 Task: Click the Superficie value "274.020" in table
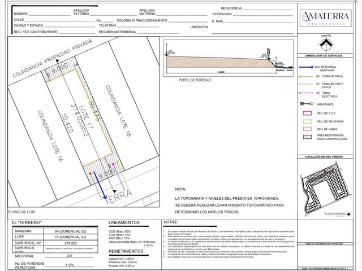point(70,243)
